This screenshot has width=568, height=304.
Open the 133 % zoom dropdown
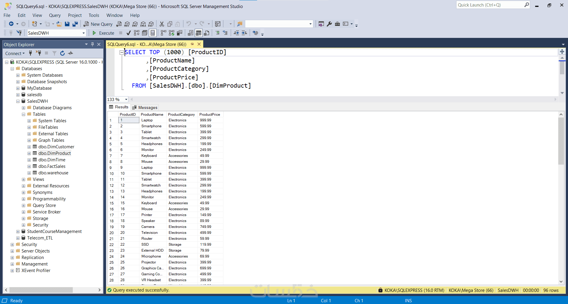point(126,99)
